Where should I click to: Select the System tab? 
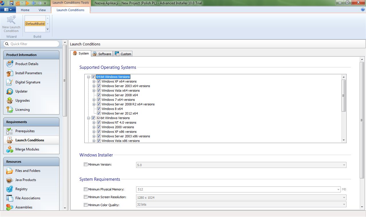click(x=81, y=53)
